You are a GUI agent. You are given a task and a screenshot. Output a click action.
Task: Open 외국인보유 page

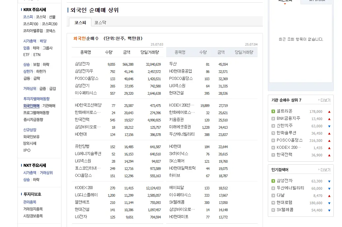[31, 137]
